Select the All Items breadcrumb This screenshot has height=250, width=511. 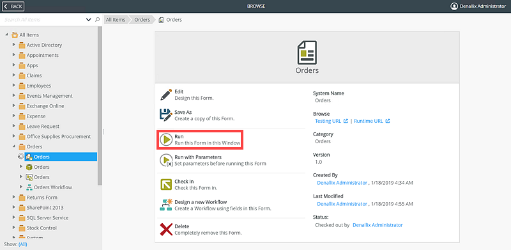116,20
